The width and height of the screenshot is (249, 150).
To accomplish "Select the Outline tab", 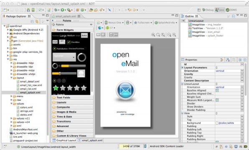I will 190,16.
